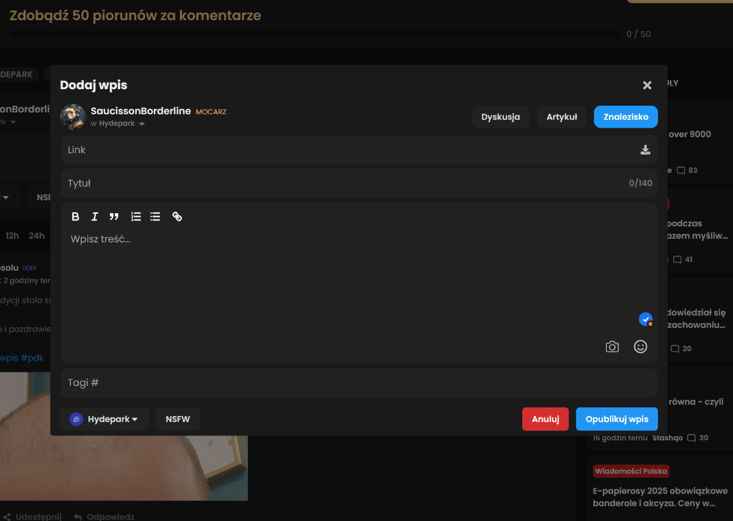Insert a hyperlink via the link icon
733x521 pixels.
pos(177,216)
